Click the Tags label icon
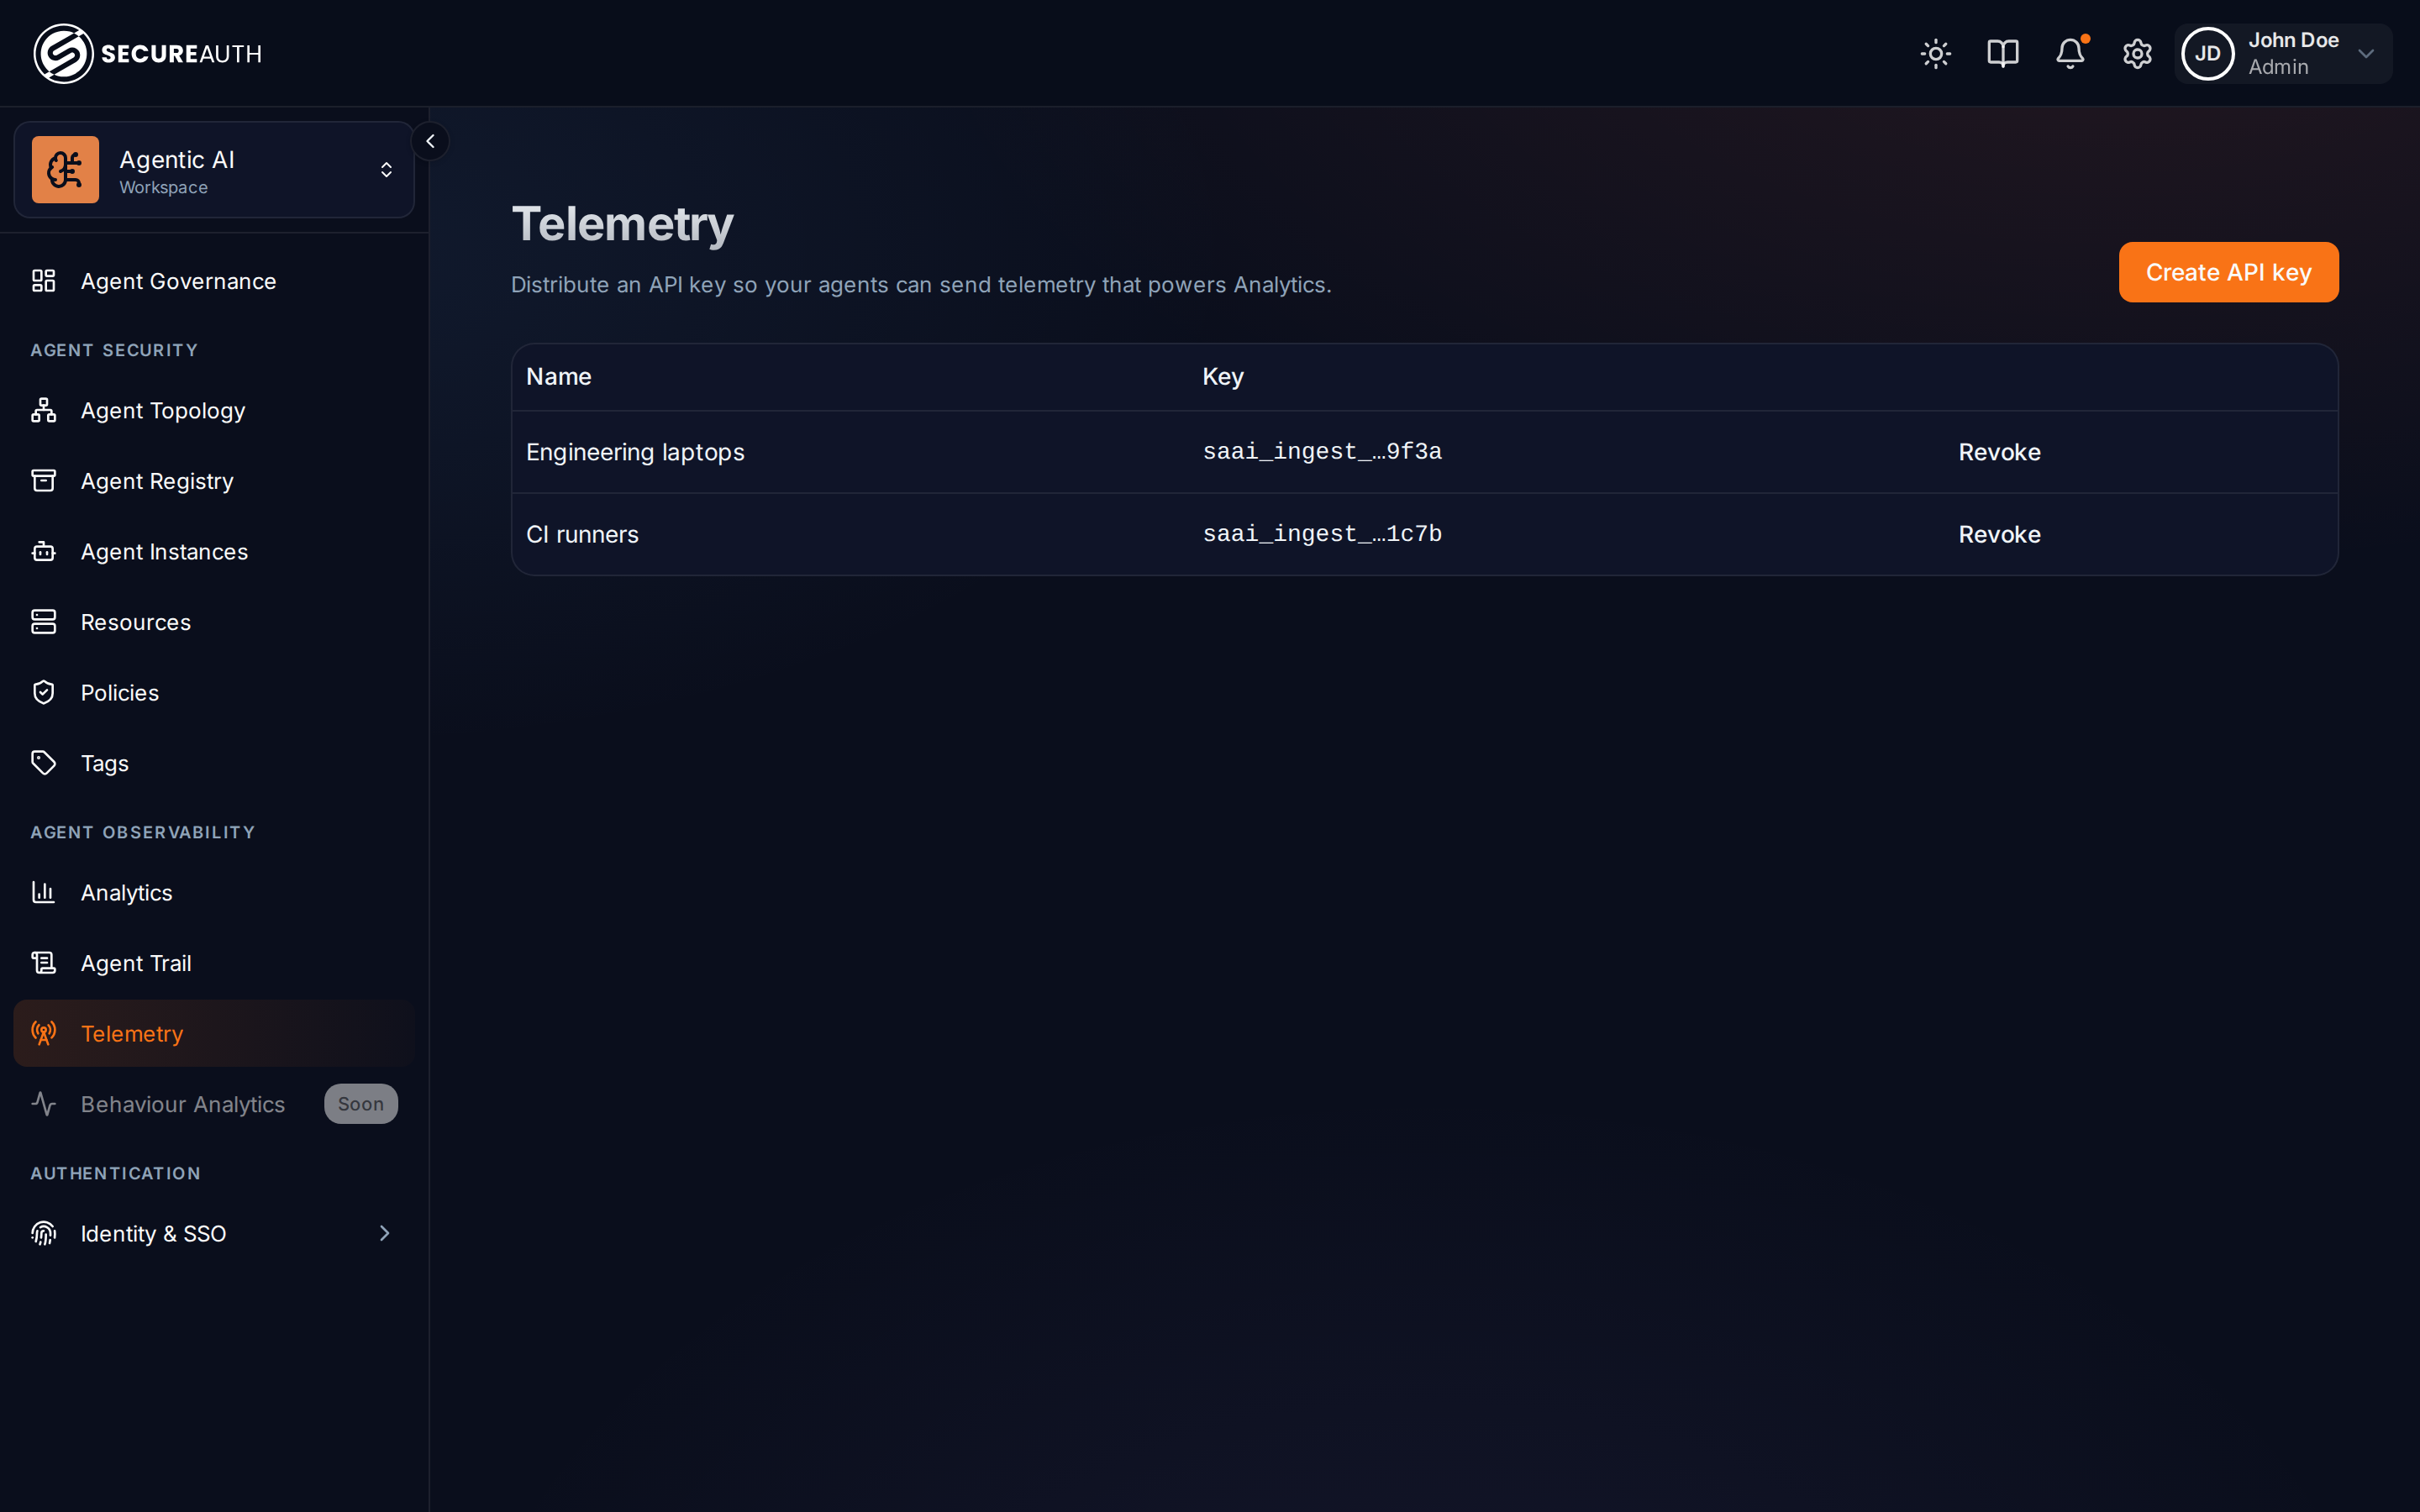This screenshot has width=2420, height=1512. [x=43, y=763]
